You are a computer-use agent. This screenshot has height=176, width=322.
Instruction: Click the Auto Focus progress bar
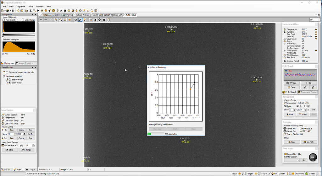coord(156,134)
